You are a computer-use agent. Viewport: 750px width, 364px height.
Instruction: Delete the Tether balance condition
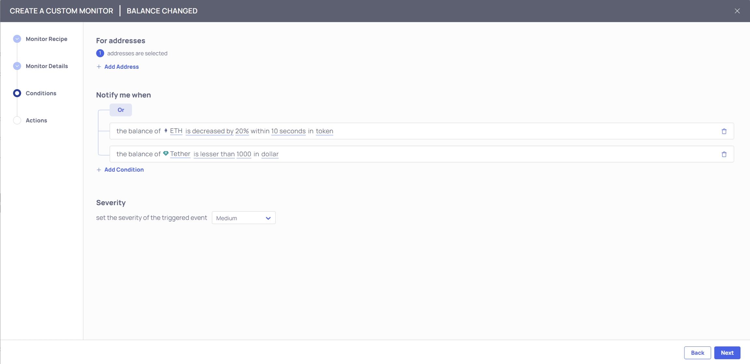pyautogui.click(x=724, y=154)
